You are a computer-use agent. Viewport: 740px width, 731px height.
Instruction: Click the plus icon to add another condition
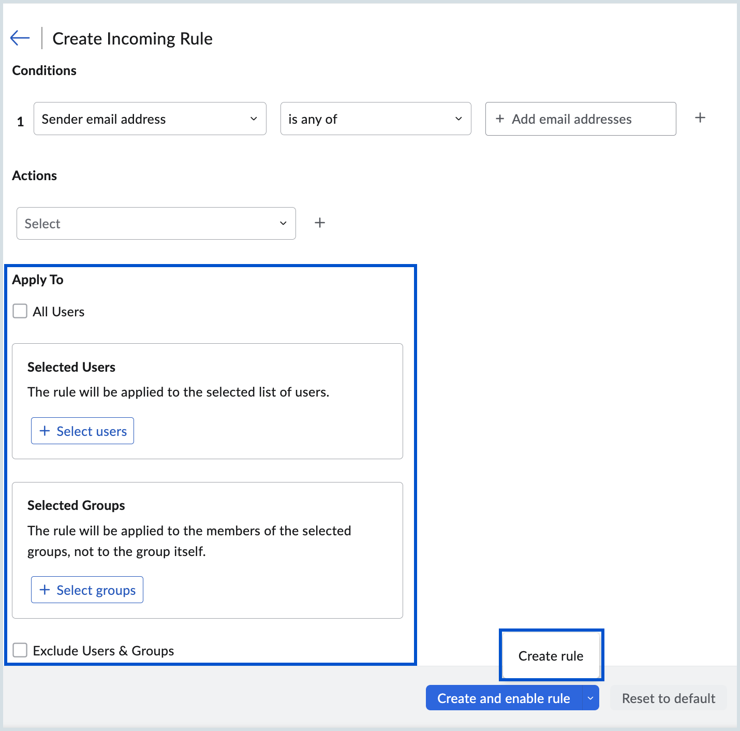point(700,118)
